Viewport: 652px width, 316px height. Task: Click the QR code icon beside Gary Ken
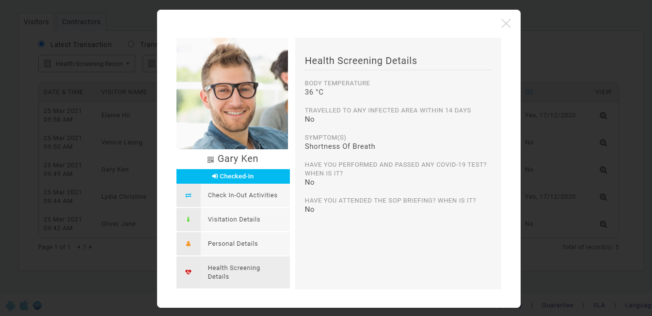[x=210, y=159]
